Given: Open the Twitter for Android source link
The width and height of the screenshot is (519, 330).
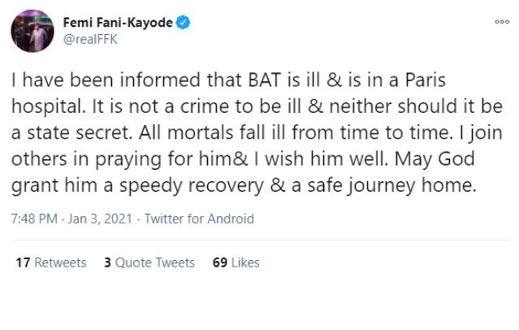Looking at the screenshot, I should (199, 219).
